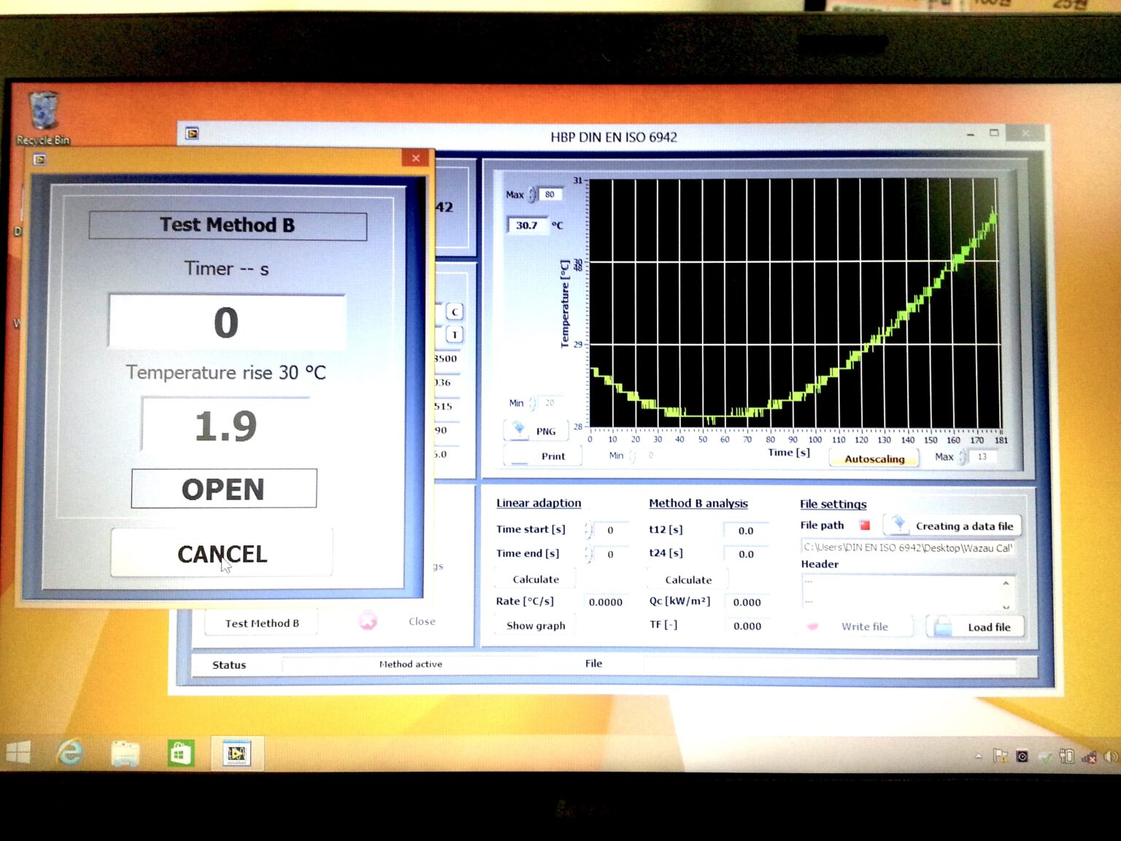Adjust the Time start stepper
1121x841 pixels.
click(x=588, y=530)
